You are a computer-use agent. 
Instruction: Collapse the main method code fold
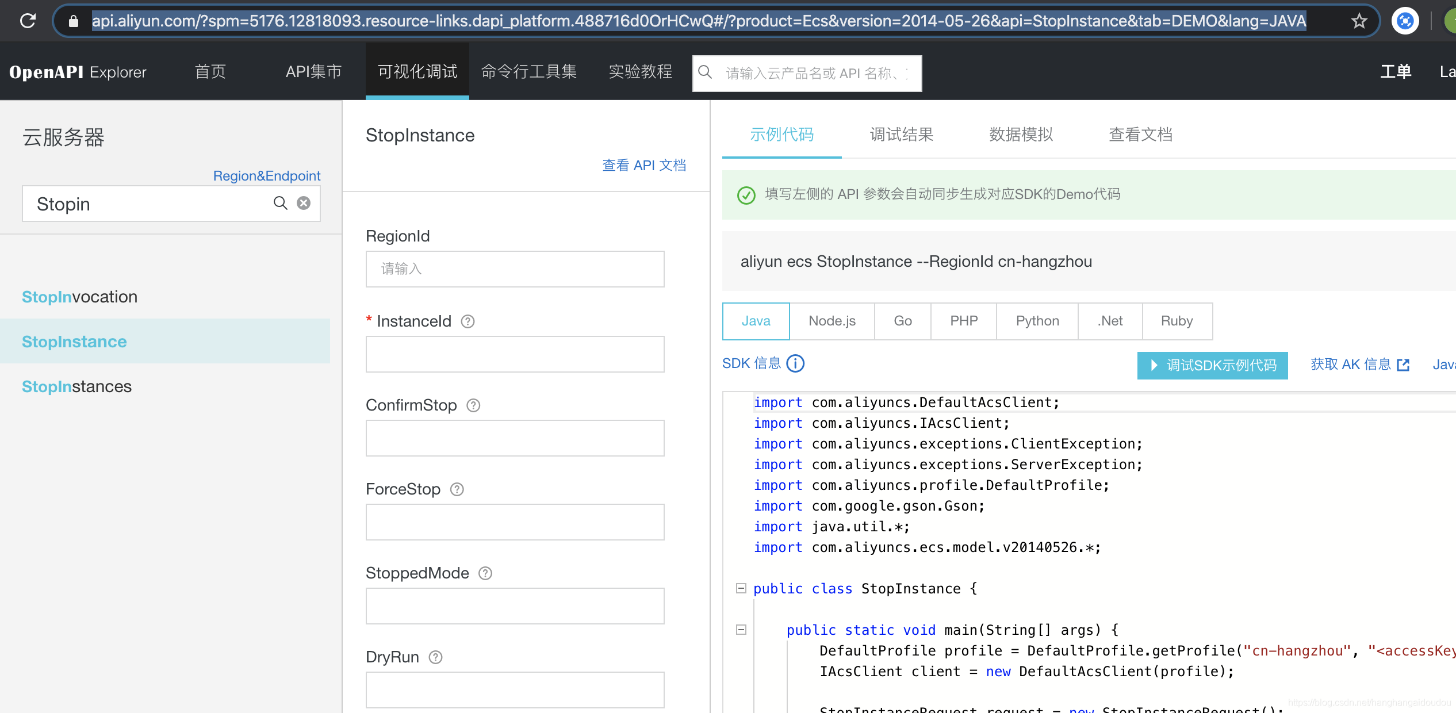[x=741, y=630]
